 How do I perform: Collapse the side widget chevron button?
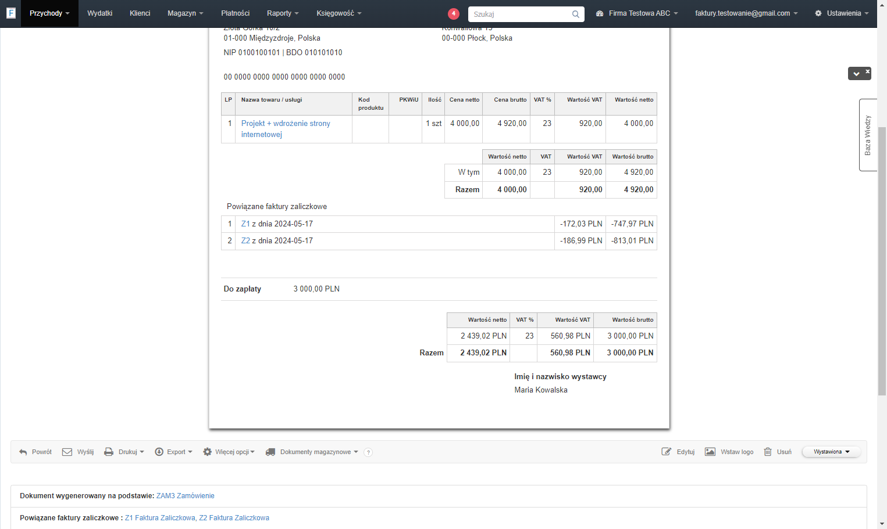click(x=856, y=74)
